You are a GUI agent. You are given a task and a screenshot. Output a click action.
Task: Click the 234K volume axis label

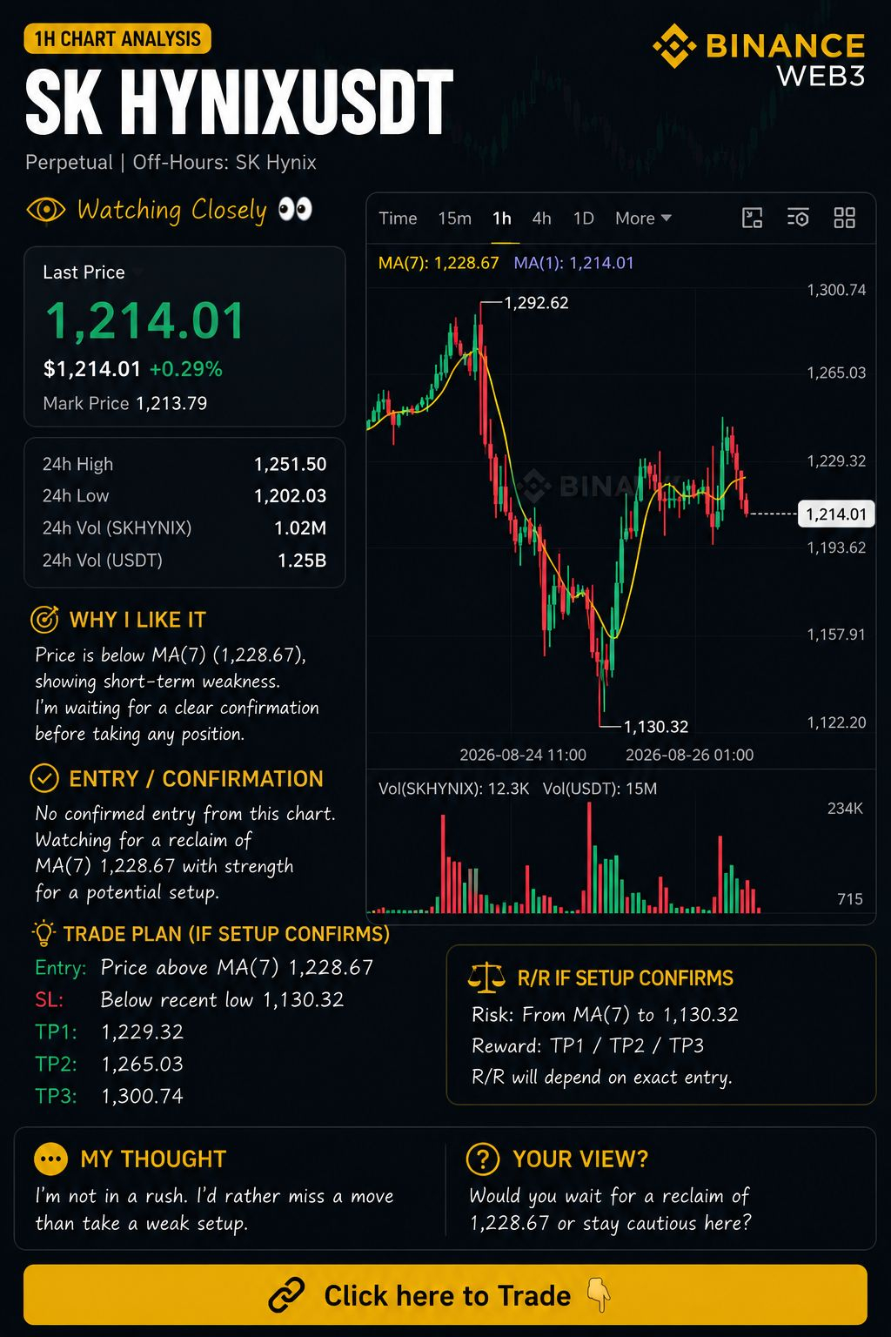845,809
